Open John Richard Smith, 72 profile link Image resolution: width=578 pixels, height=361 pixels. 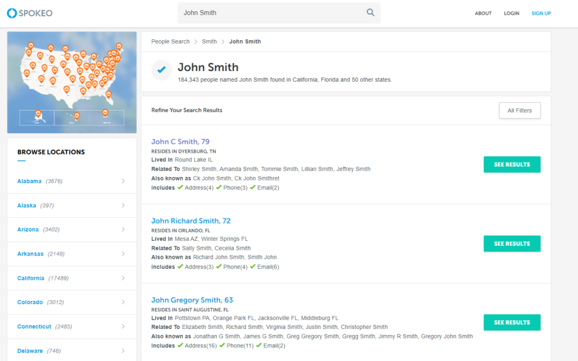(191, 221)
